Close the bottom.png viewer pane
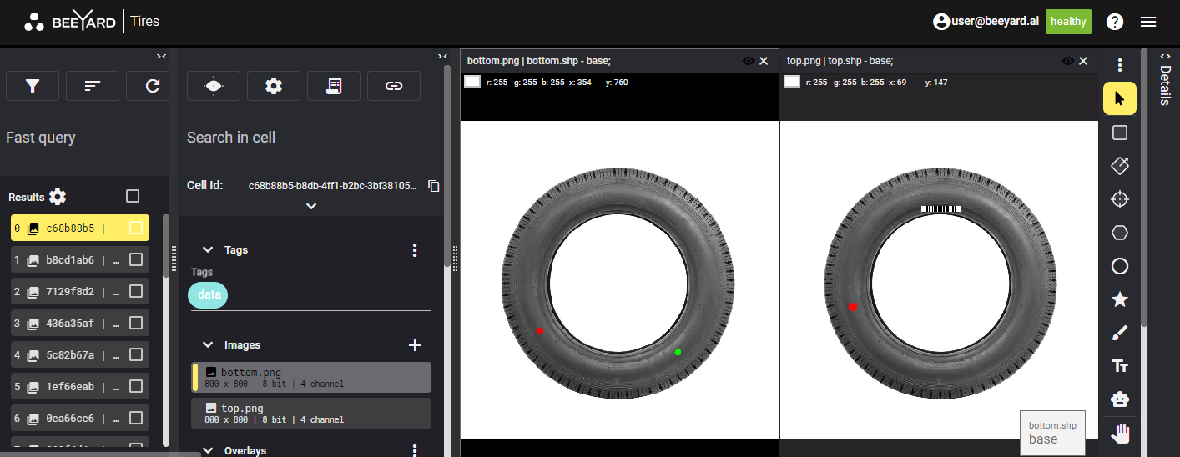The image size is (1180, 457). 764,61
